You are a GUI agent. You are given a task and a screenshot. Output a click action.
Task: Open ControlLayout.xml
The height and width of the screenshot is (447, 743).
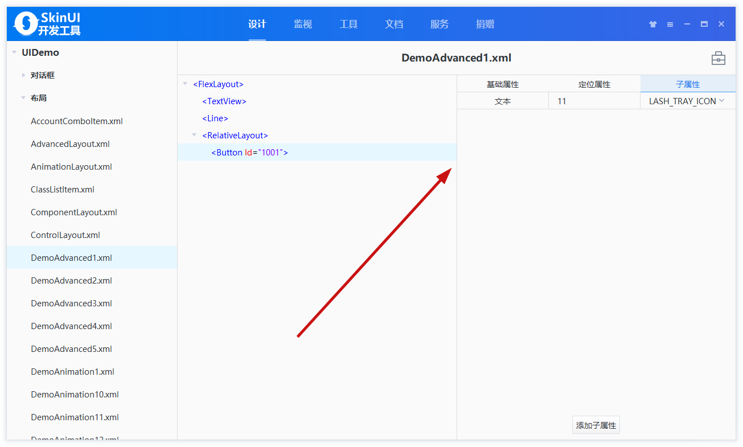[x=65, y=235]
